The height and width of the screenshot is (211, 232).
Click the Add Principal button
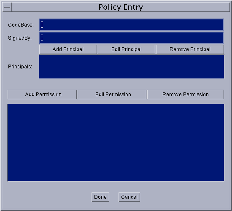click(x=68, y=49)
